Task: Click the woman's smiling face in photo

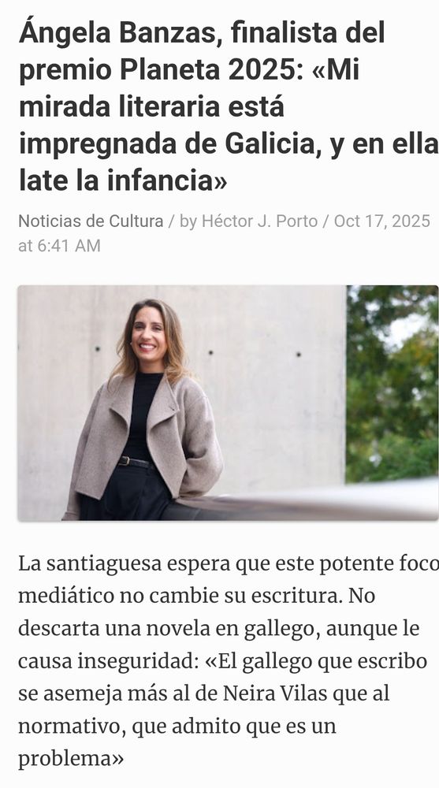Action: point(149,333)
